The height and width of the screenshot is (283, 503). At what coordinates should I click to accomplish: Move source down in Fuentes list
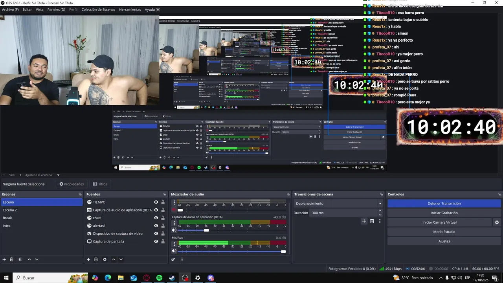tap(121, 259)
